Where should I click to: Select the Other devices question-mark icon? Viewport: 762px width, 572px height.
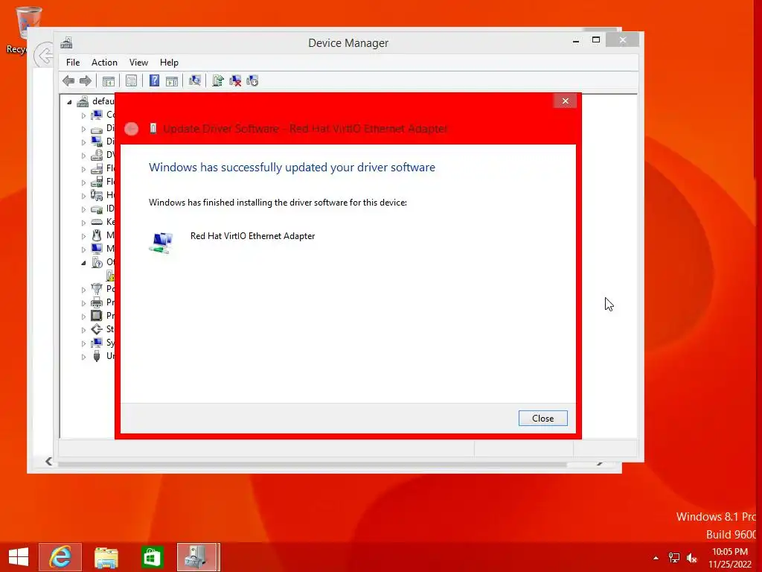pyautogui.click(x=97, y=262)
